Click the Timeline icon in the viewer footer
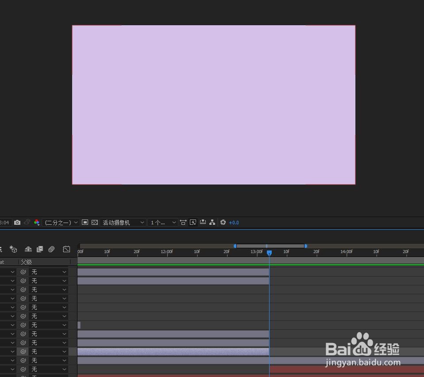 tap(203, 222)
